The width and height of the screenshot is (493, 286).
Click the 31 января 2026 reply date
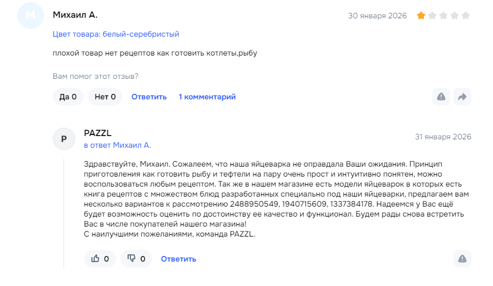443,137
